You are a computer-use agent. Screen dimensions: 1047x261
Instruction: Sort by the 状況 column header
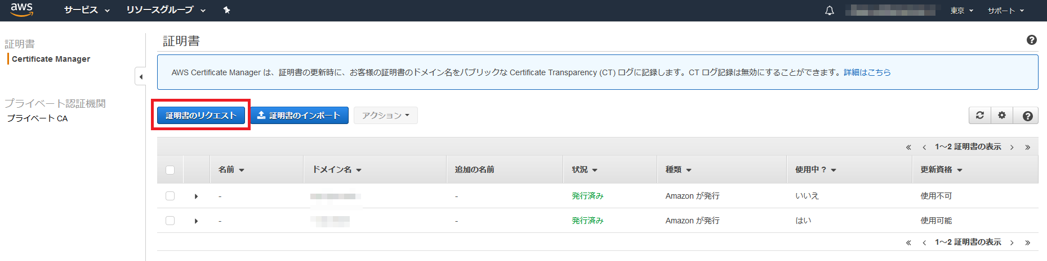pyautogui.click(x=585, y=170)
